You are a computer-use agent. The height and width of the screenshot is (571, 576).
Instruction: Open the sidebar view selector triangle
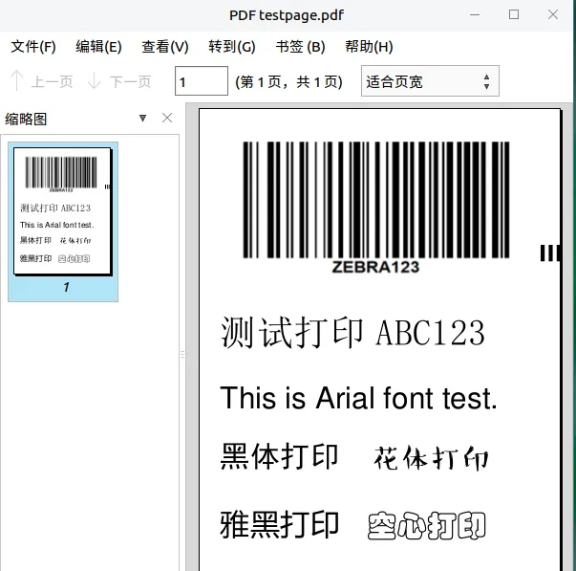pyautogui.click(x=143, y=118)
